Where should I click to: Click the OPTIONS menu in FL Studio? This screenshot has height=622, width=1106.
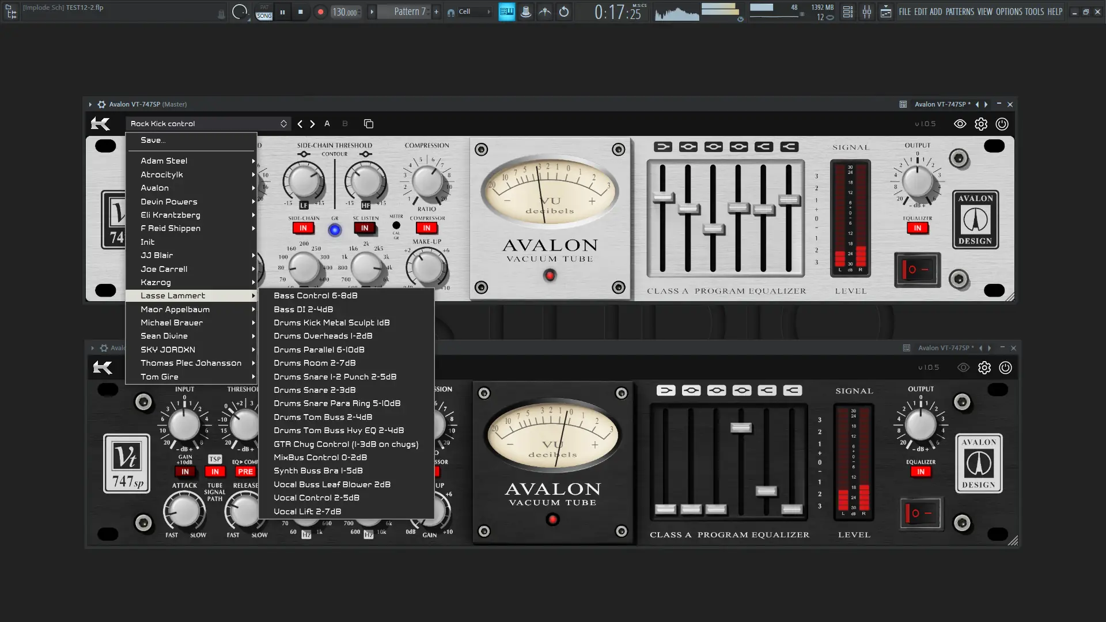click(x=1009, y=12)
